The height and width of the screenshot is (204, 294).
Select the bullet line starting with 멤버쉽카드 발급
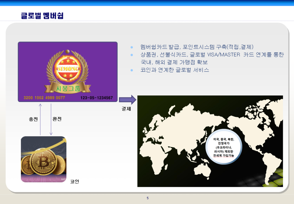click(197, 47)
